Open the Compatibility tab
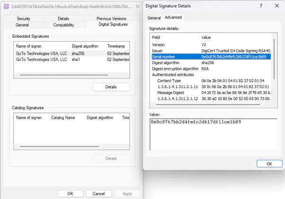The width and height of the screenshot is (285, 199). [63, 25]
